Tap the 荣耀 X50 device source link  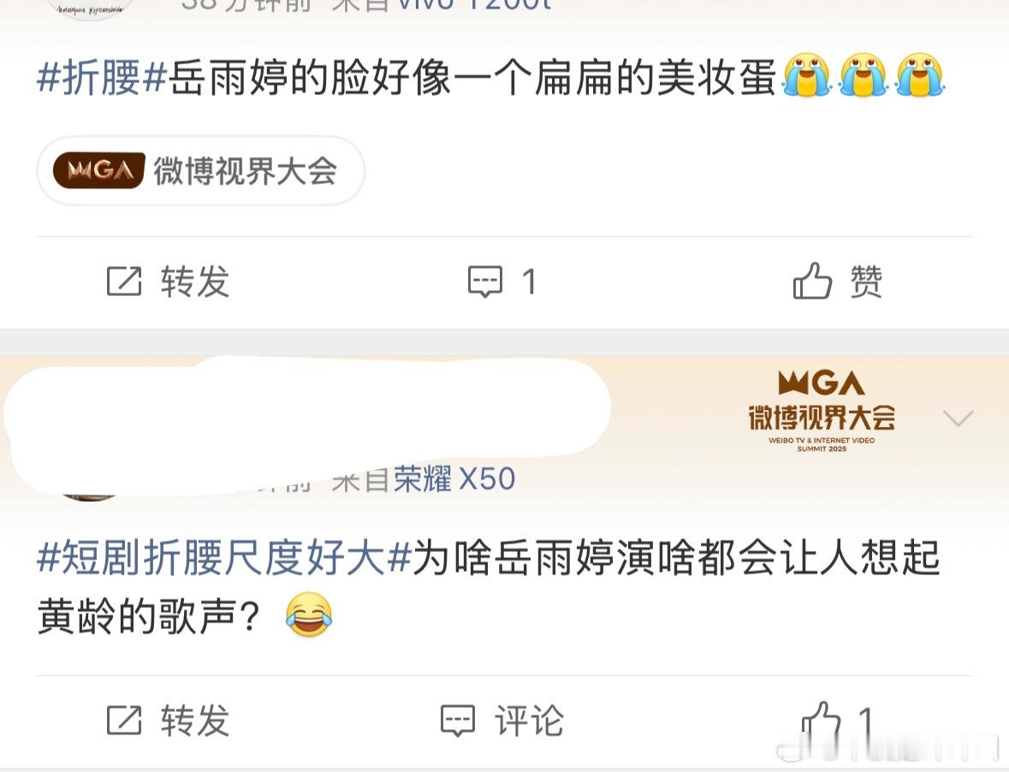click(x=454, y=478)
